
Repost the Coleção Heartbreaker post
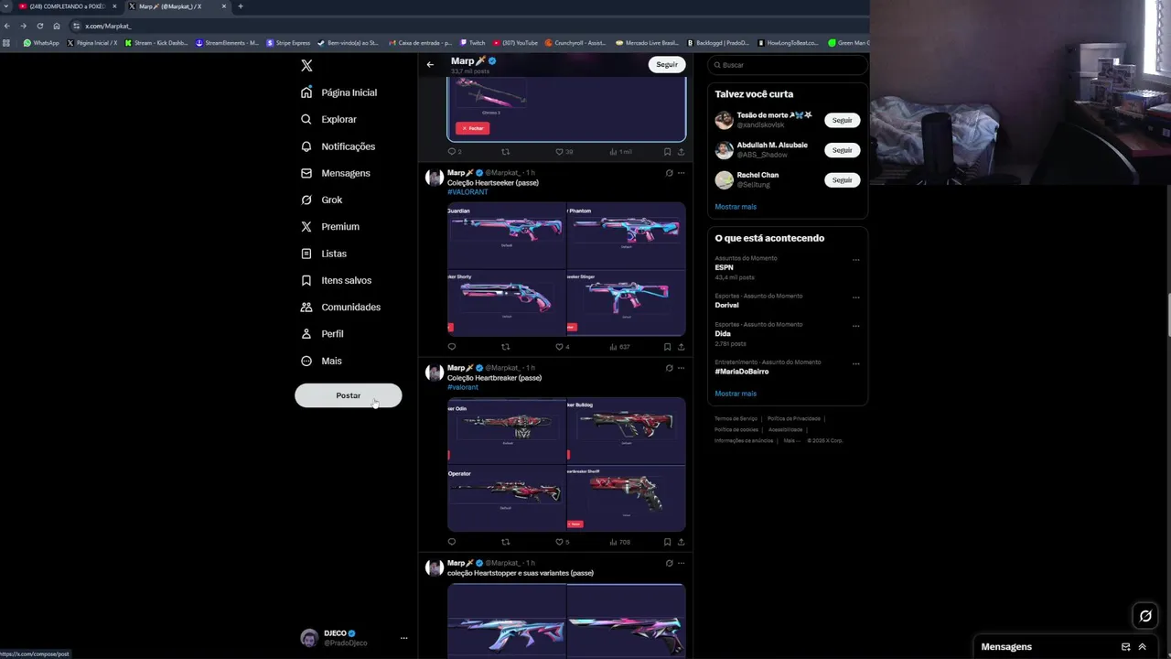(505, 542)
